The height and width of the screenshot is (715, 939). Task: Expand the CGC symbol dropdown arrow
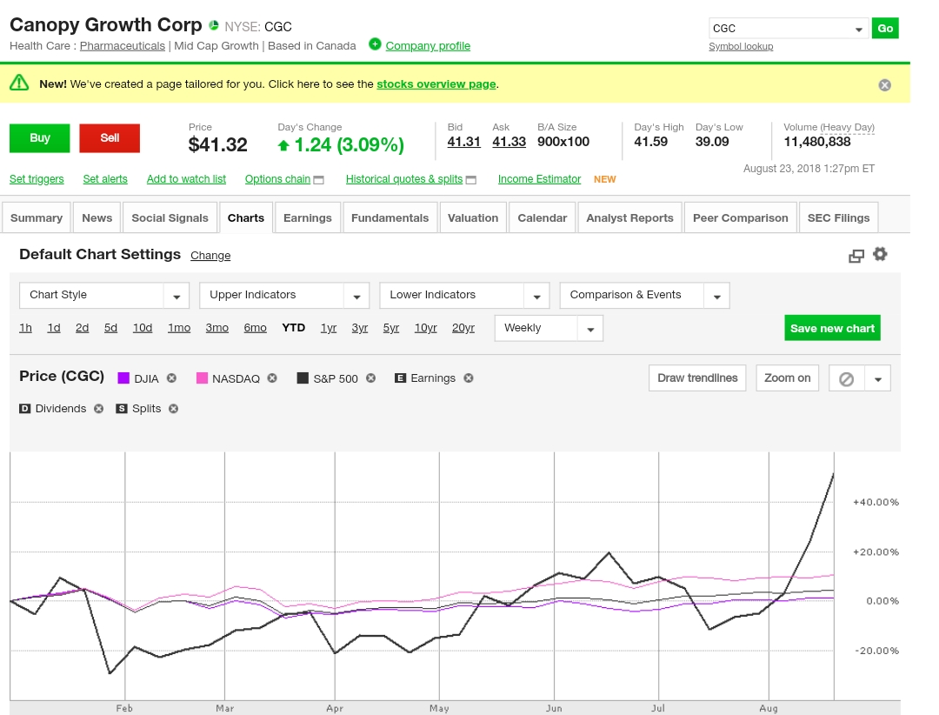(x=859, y=29)
